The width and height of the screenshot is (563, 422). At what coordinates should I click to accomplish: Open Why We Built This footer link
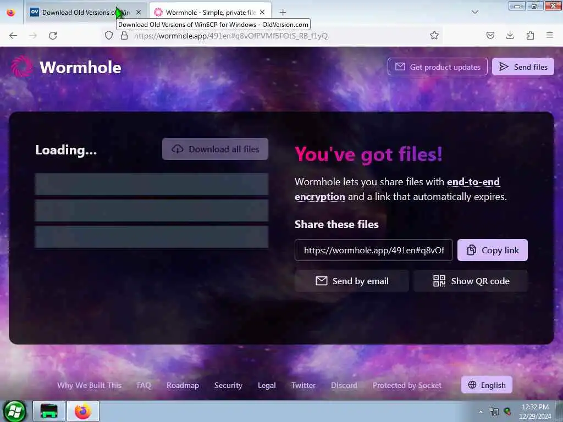(x=90, y=385)
